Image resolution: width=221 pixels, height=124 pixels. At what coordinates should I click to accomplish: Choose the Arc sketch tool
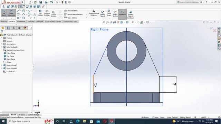click(23, 14)
